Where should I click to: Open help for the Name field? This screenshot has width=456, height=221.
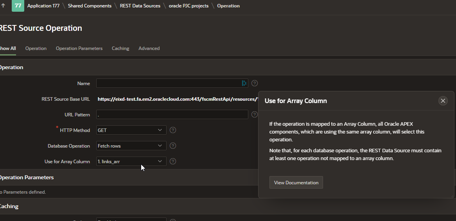coord(255,83)
